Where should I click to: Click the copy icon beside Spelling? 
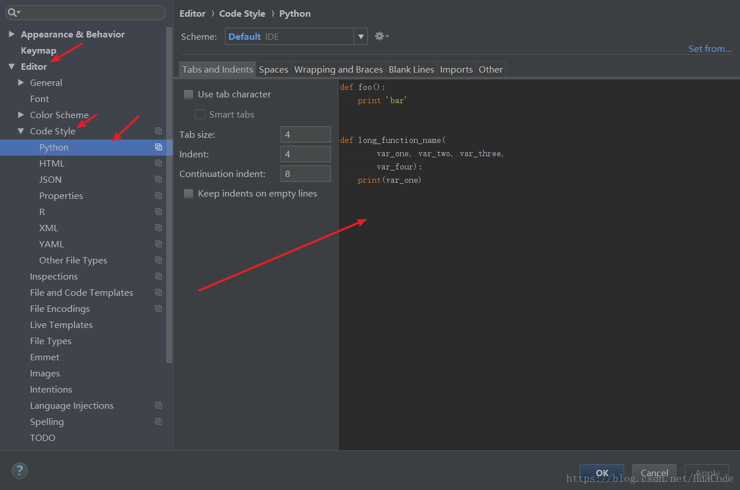(159, 421)
